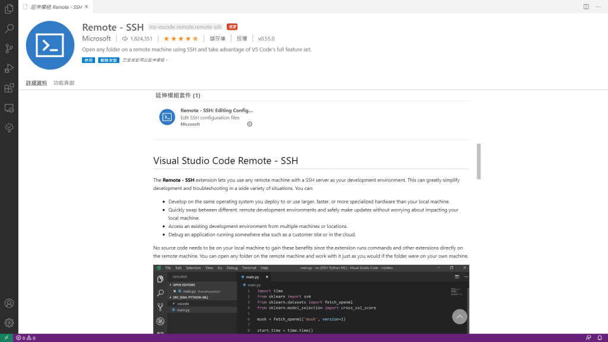Select the Remote - SSH editor tab

click(x=55, y=7)
